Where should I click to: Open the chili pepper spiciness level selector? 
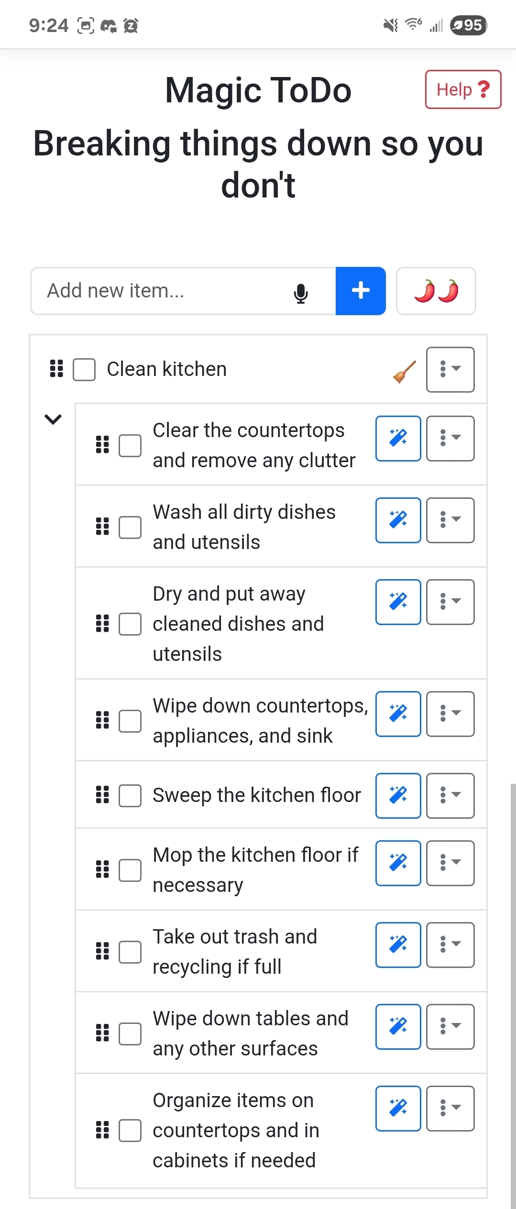pyautogui.click(x=436, y=291)
